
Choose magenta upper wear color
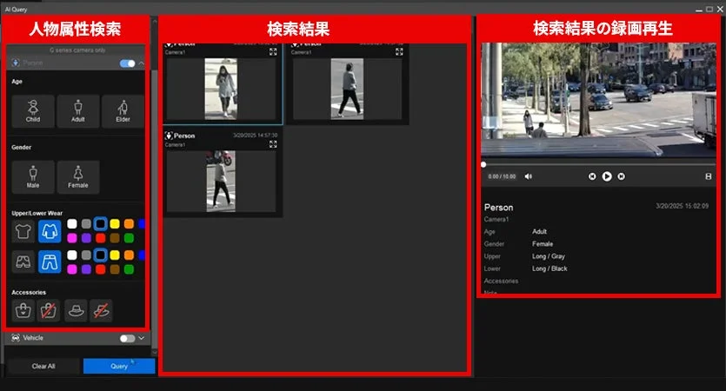coord(72,238)
